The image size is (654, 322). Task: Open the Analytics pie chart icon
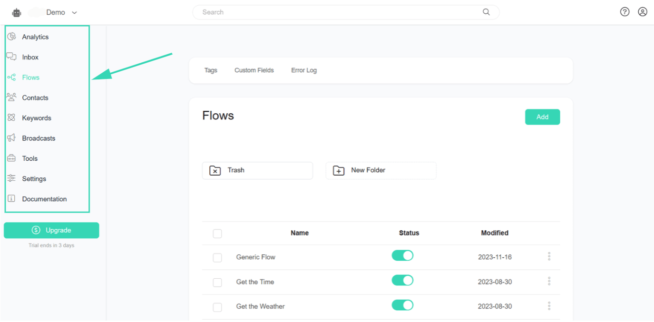tap(12, 37)
